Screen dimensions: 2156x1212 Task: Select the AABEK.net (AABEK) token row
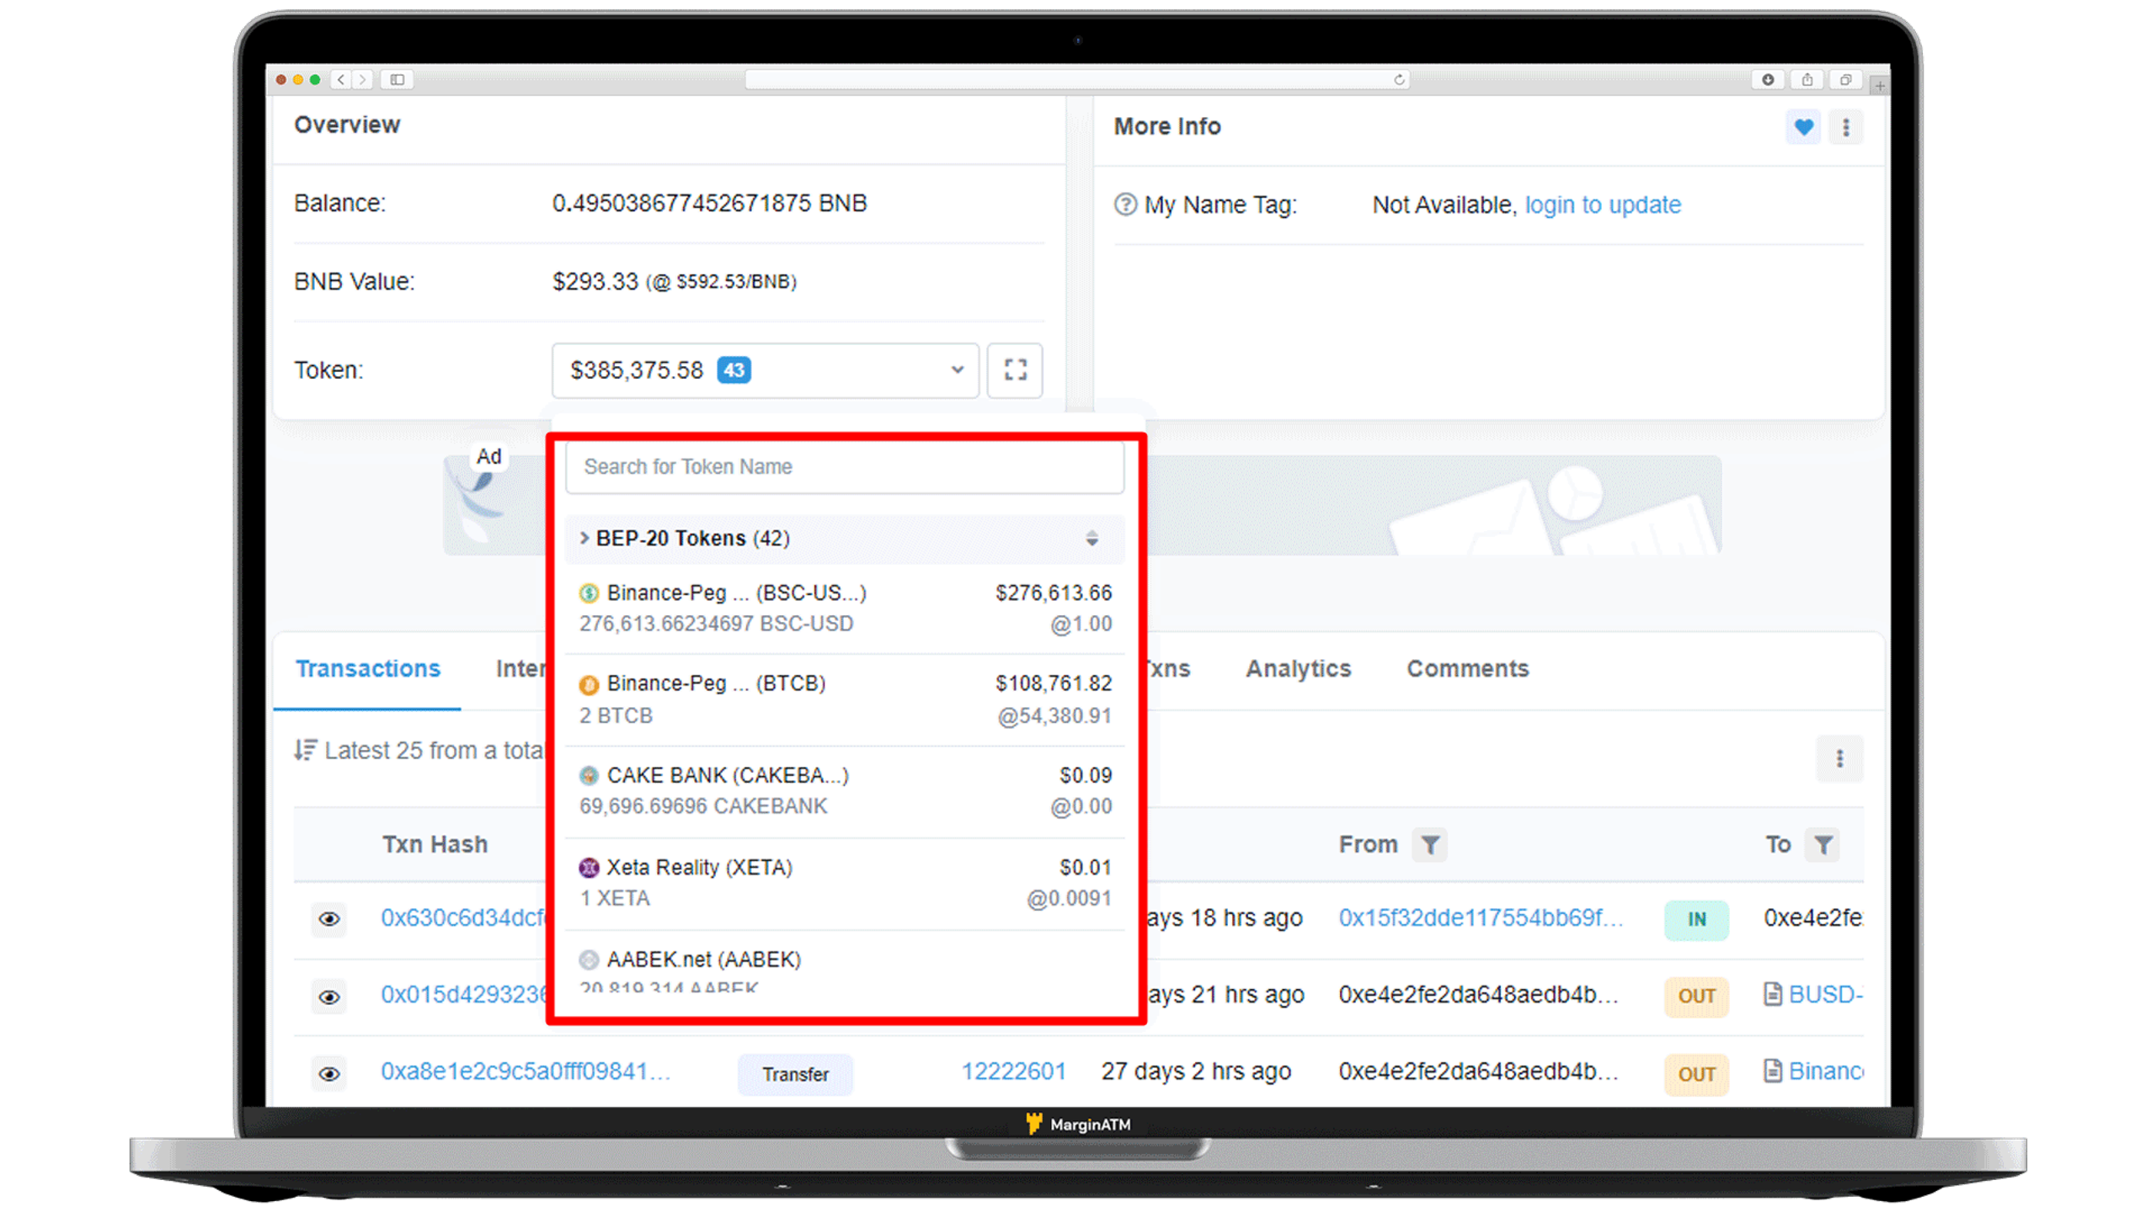(x=845, y=964)
